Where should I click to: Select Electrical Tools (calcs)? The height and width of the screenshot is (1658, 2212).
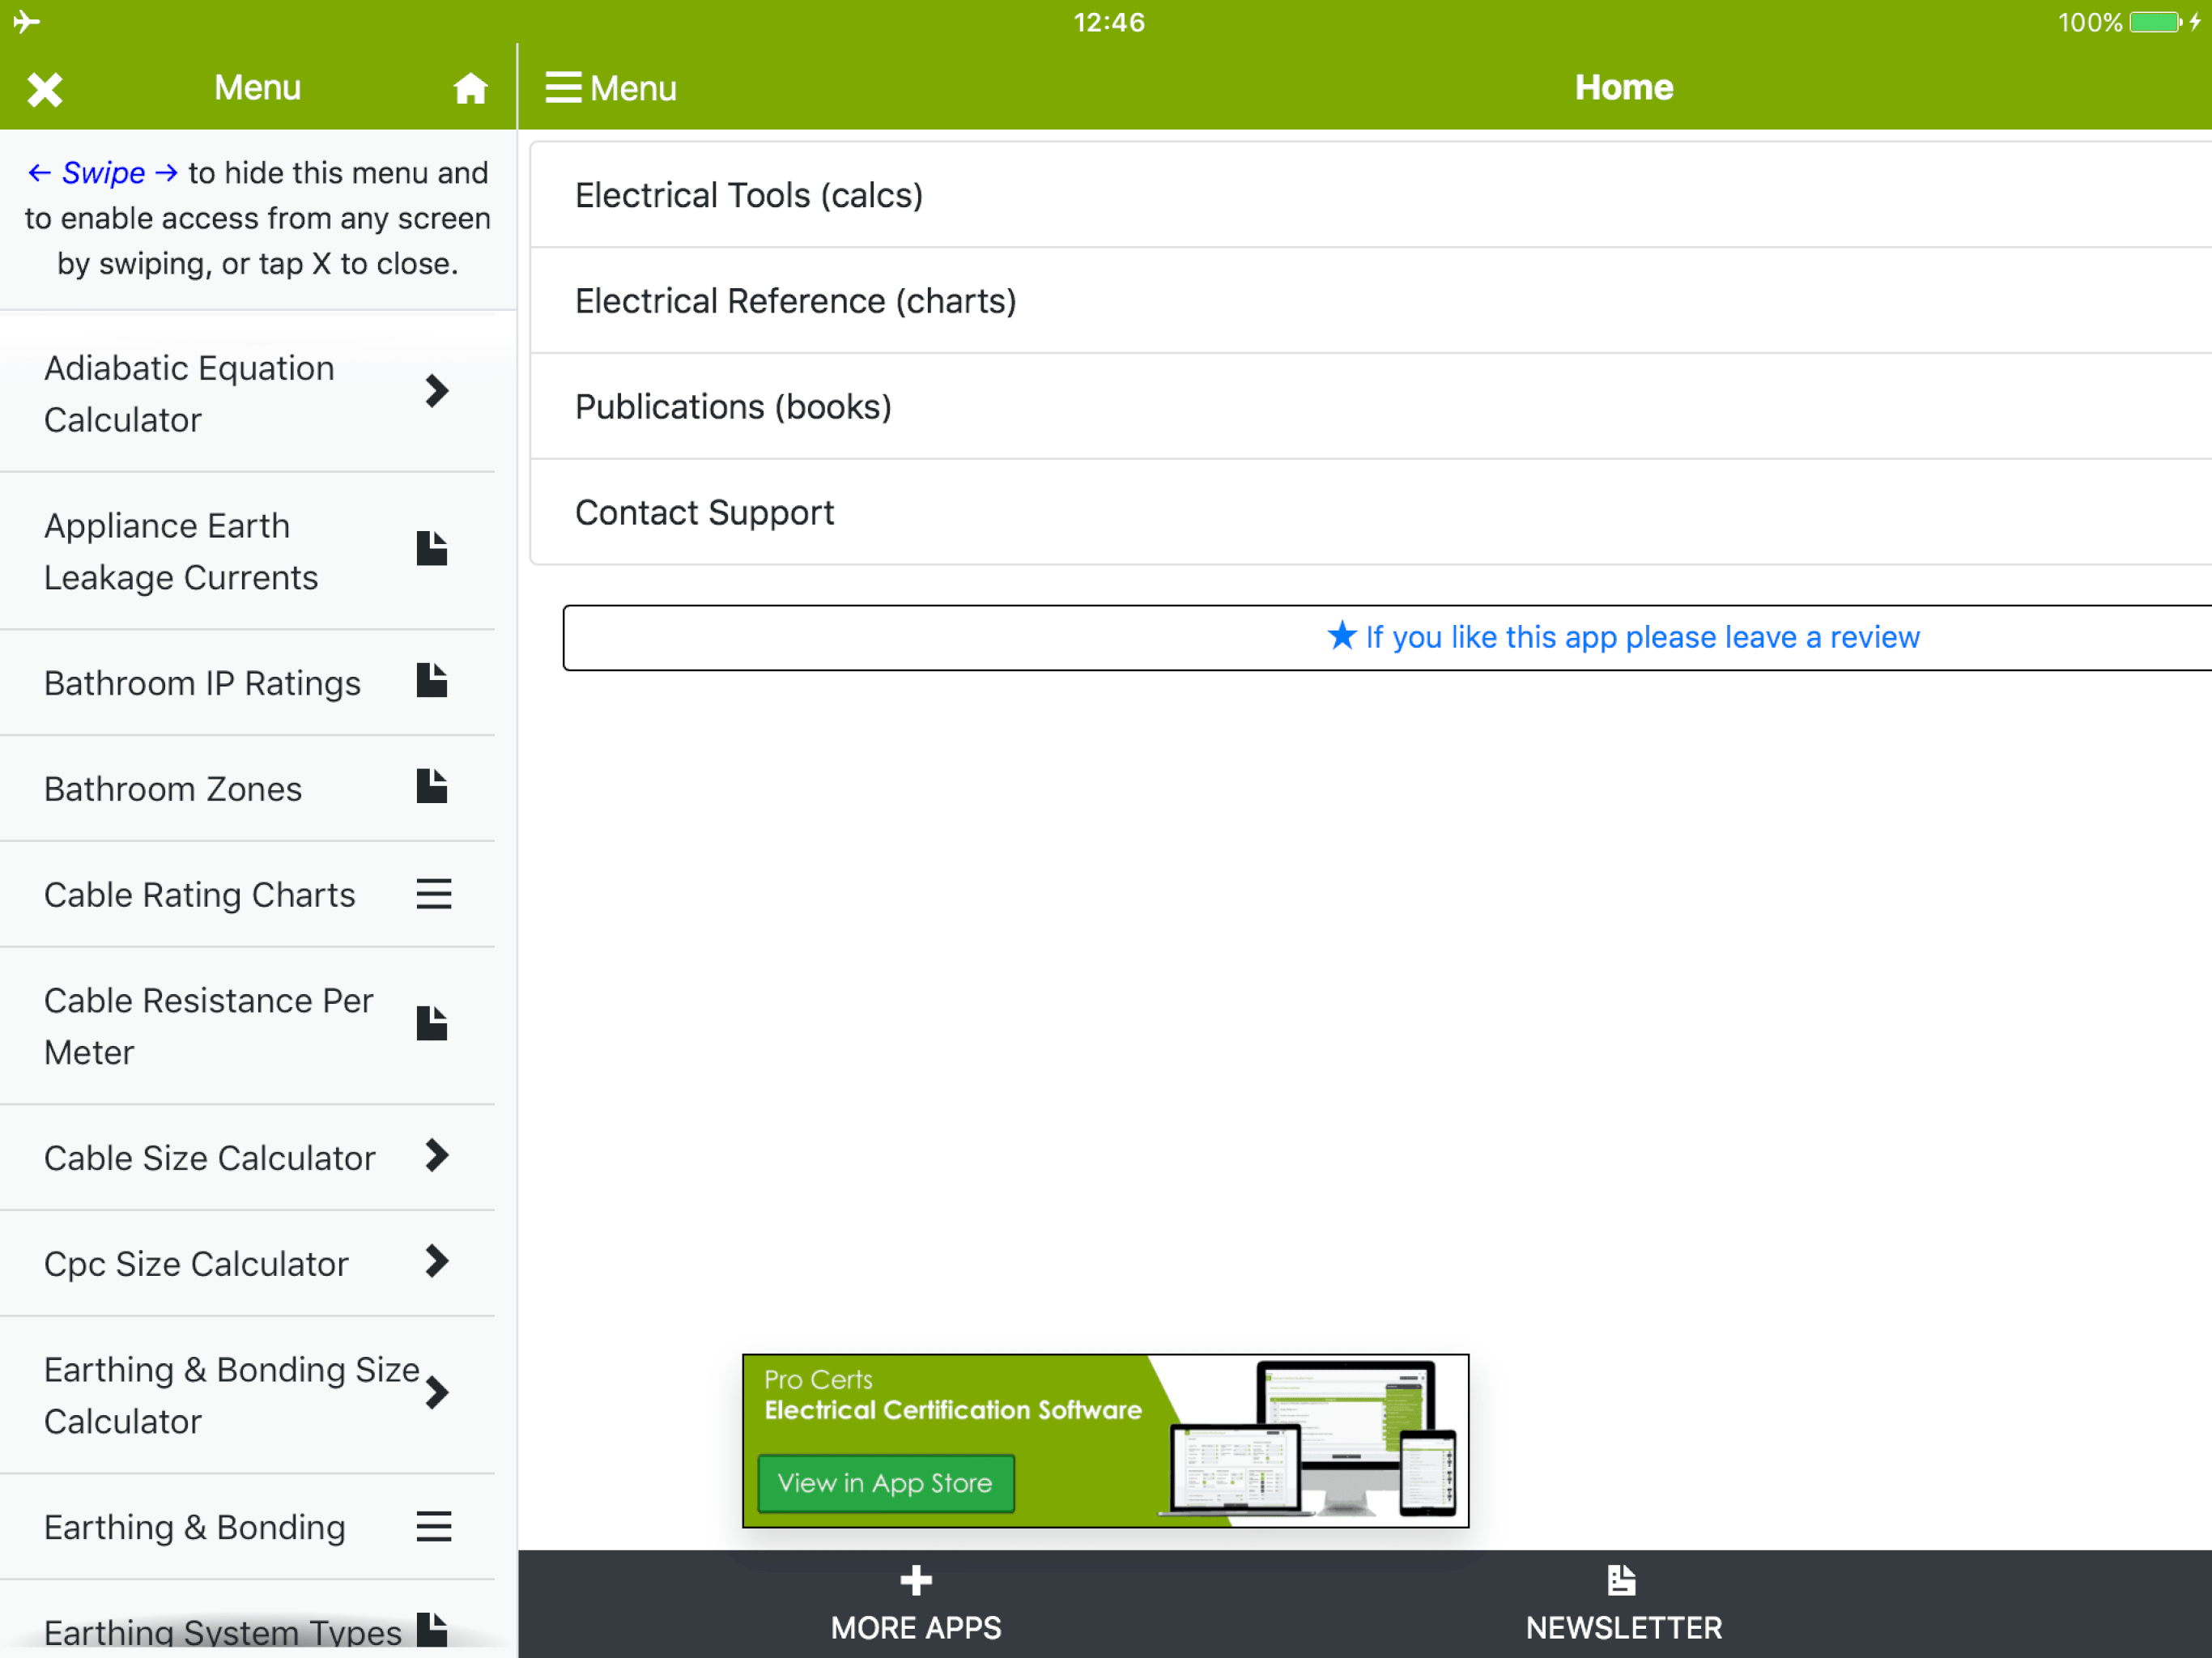[x=749, y=195]
